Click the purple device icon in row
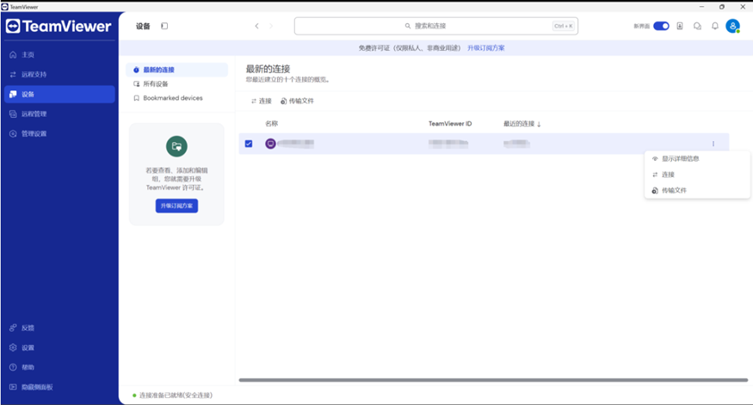 pyautogui.click(x=271, y=144)
